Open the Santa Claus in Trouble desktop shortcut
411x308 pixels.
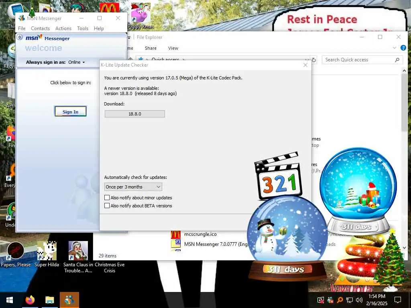(78, 257)
